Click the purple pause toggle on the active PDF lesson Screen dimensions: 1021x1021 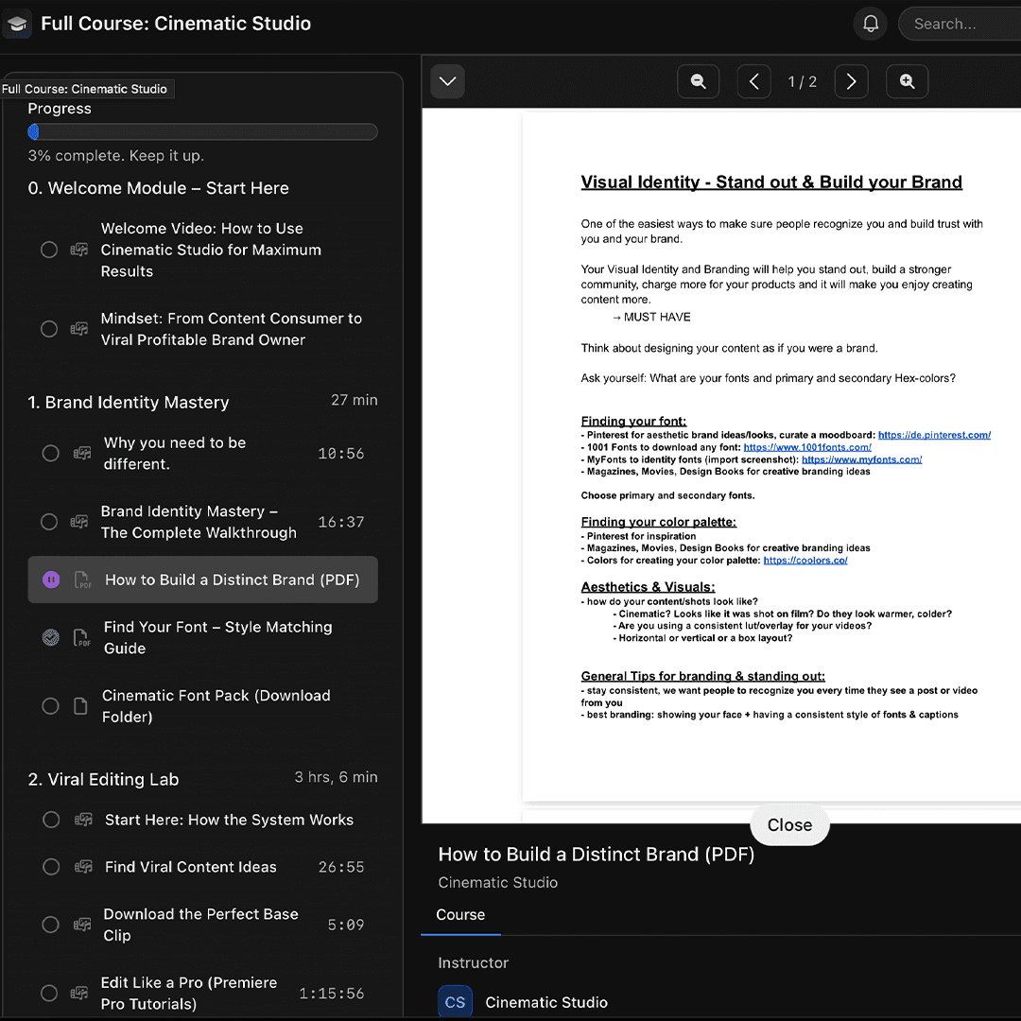[51, 580]
